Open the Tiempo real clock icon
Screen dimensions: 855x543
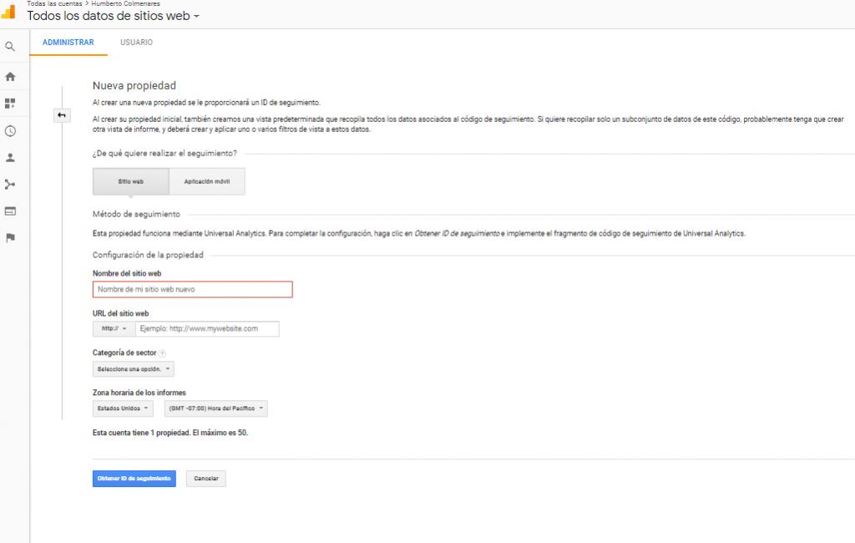(10, 129)
